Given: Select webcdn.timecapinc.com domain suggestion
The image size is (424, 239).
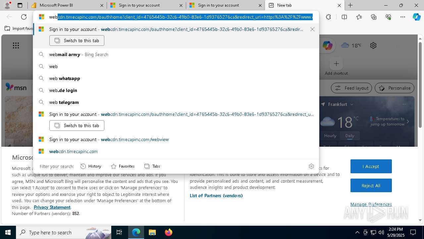Looking at the screenshot, I should 176,151.
